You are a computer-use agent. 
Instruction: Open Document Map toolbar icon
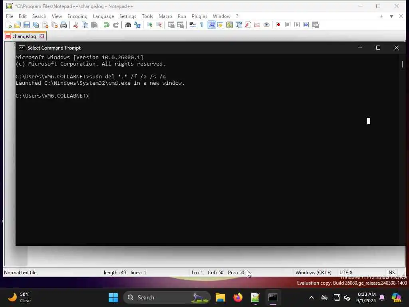pyautogui.click(x=230, y=25)
